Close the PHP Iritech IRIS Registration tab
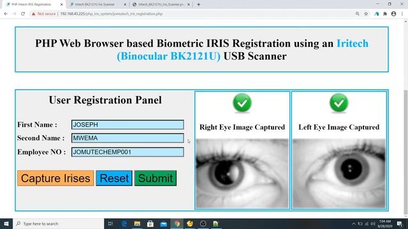Screen dimensions: 408x229 (x=61, y=4)
